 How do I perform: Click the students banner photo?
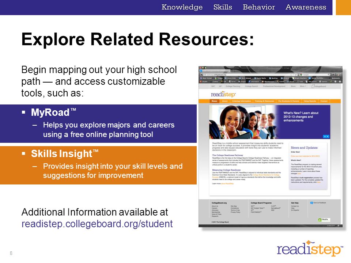(243, 122)
